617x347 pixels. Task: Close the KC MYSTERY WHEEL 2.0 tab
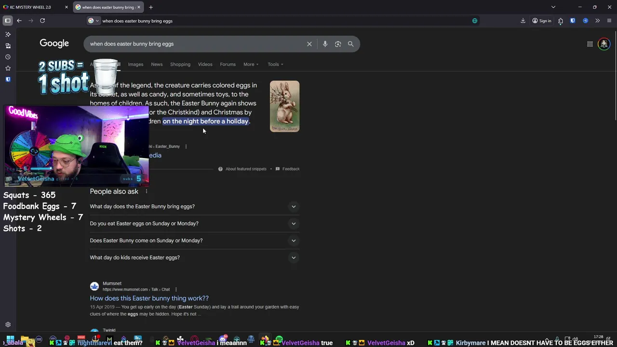[x=66, y=7]
